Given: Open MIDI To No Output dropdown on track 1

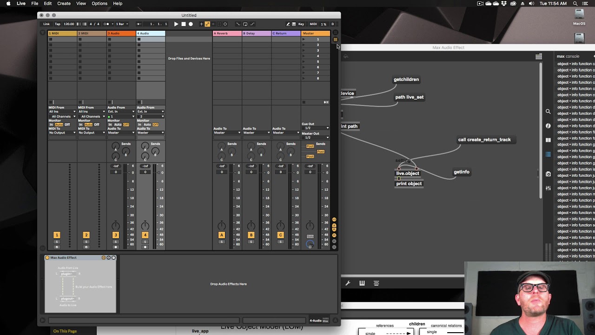Looking at the screenshot, I should coord(62,133).
